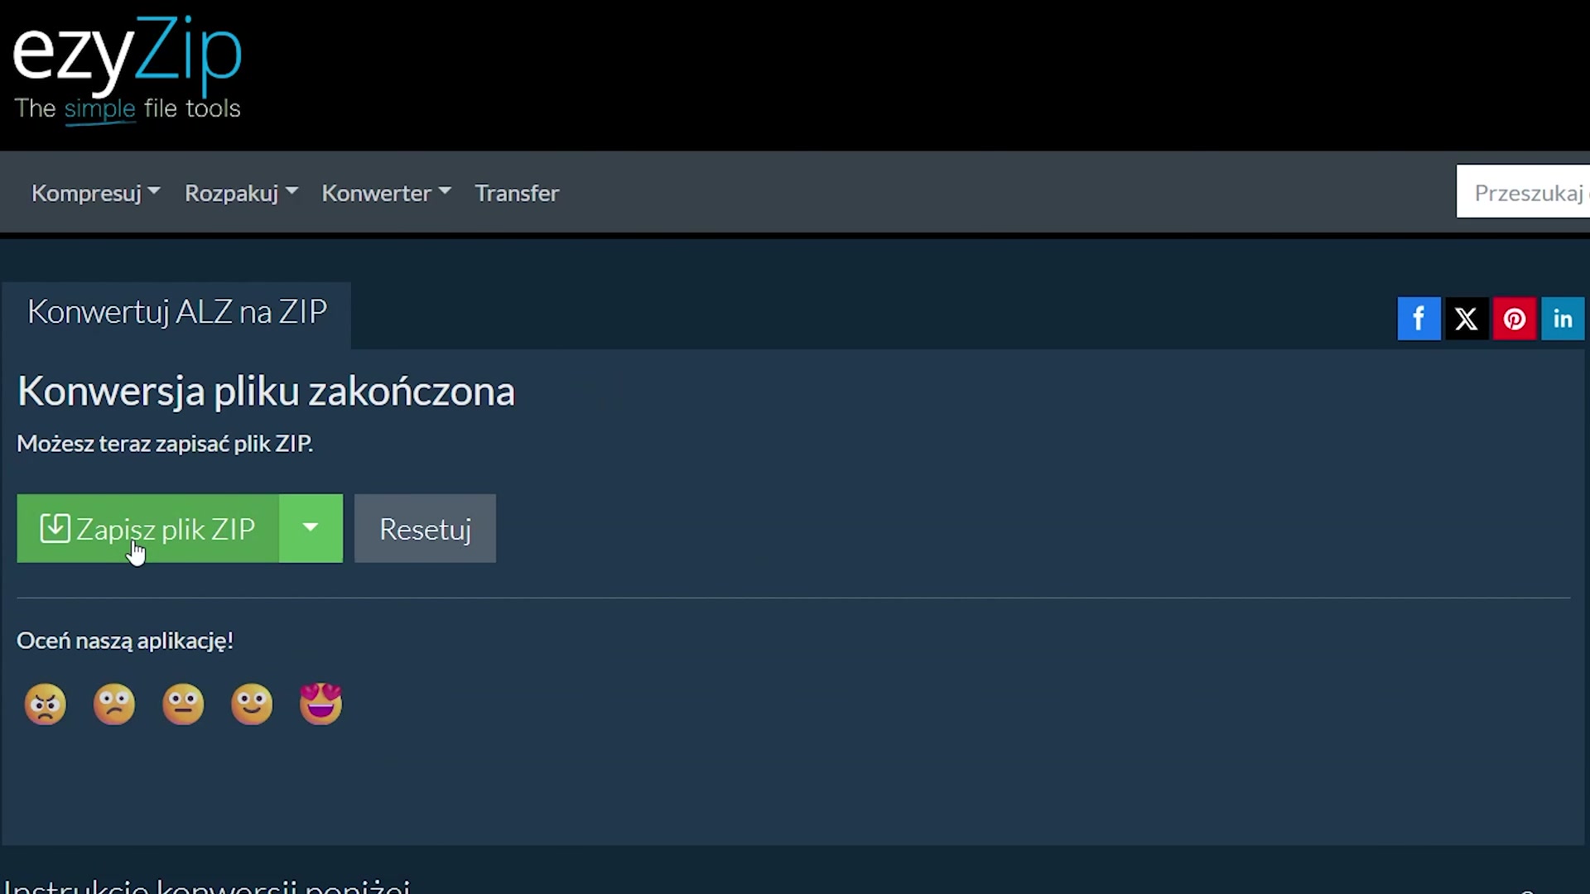Choose the neutral face rating
This screenshot has height=894, width=1590.
183,704
